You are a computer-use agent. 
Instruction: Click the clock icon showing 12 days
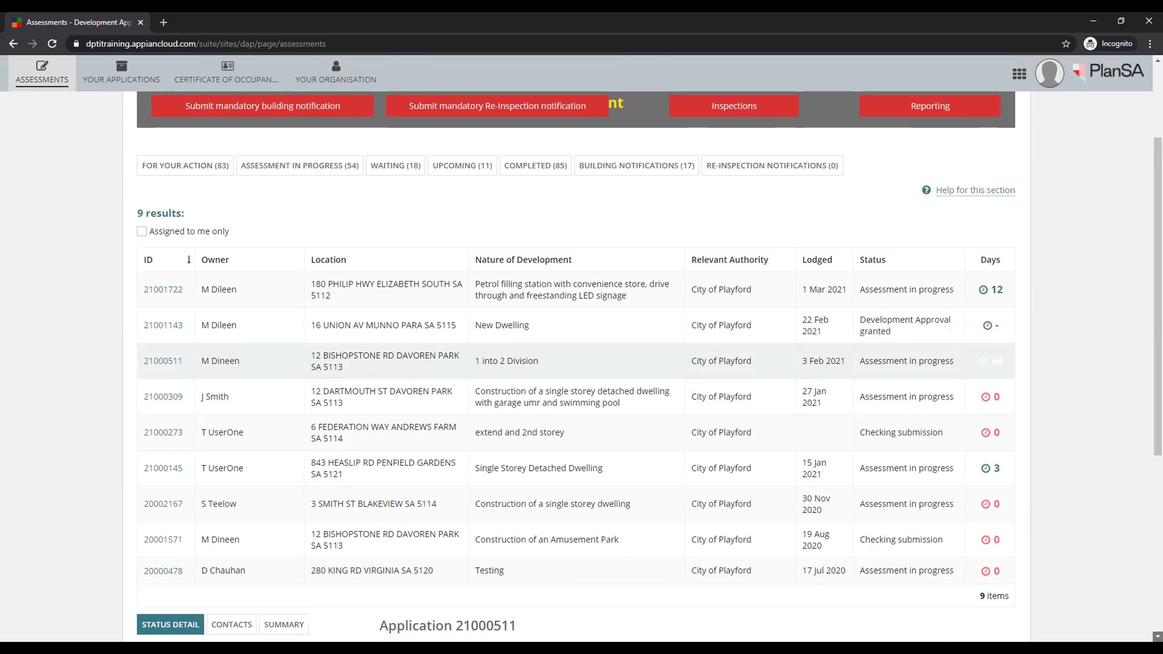click(983, 290)
